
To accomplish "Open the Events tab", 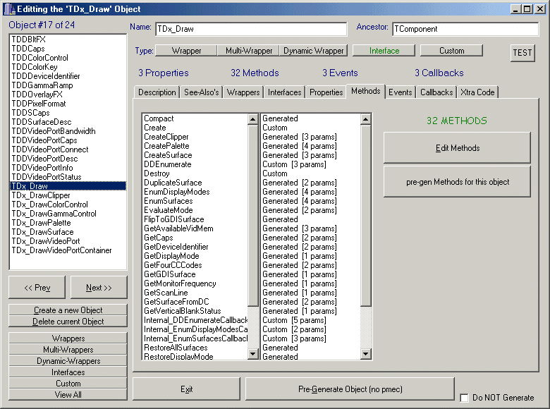I will (400, 92).
